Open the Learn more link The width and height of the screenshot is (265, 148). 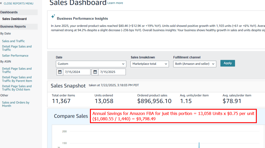pyautogui.click(x=115, y=3)
